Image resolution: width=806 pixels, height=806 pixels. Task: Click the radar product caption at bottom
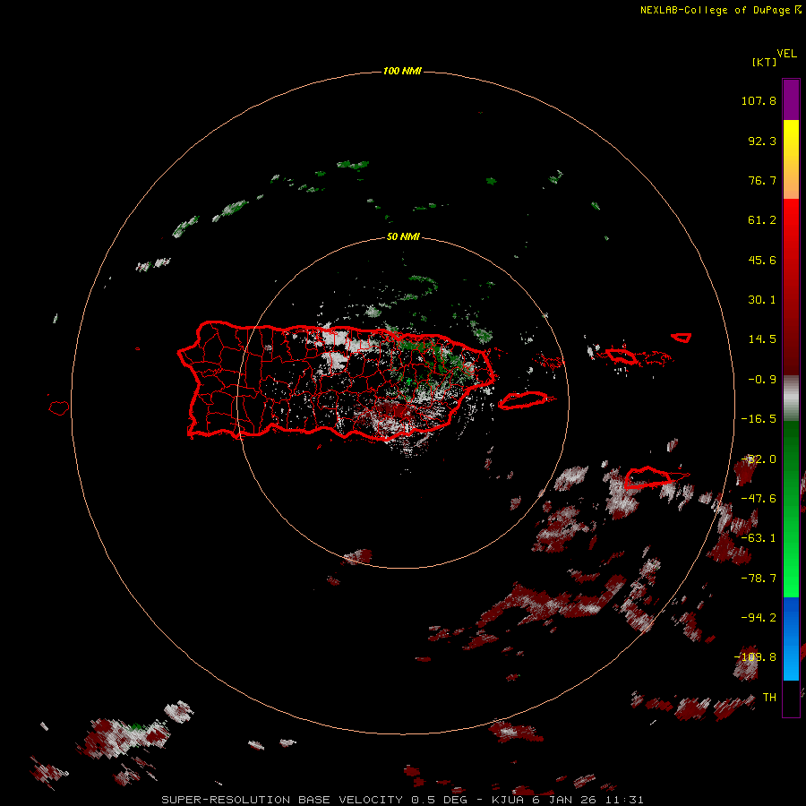point(402,800)
